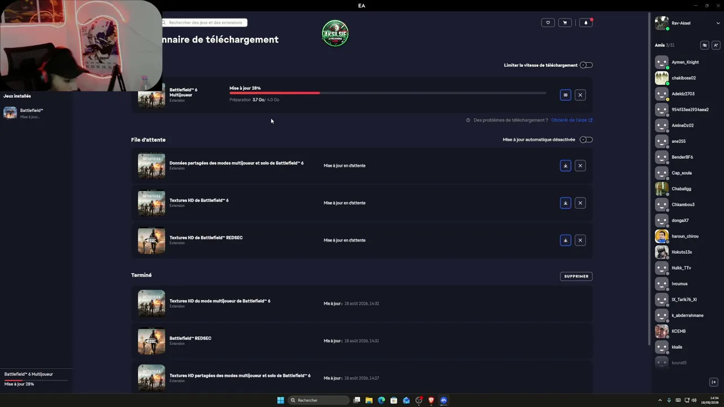Screen dimensions: 724x407
Task: Click the add friend icon
Action: tap(716, 45)
